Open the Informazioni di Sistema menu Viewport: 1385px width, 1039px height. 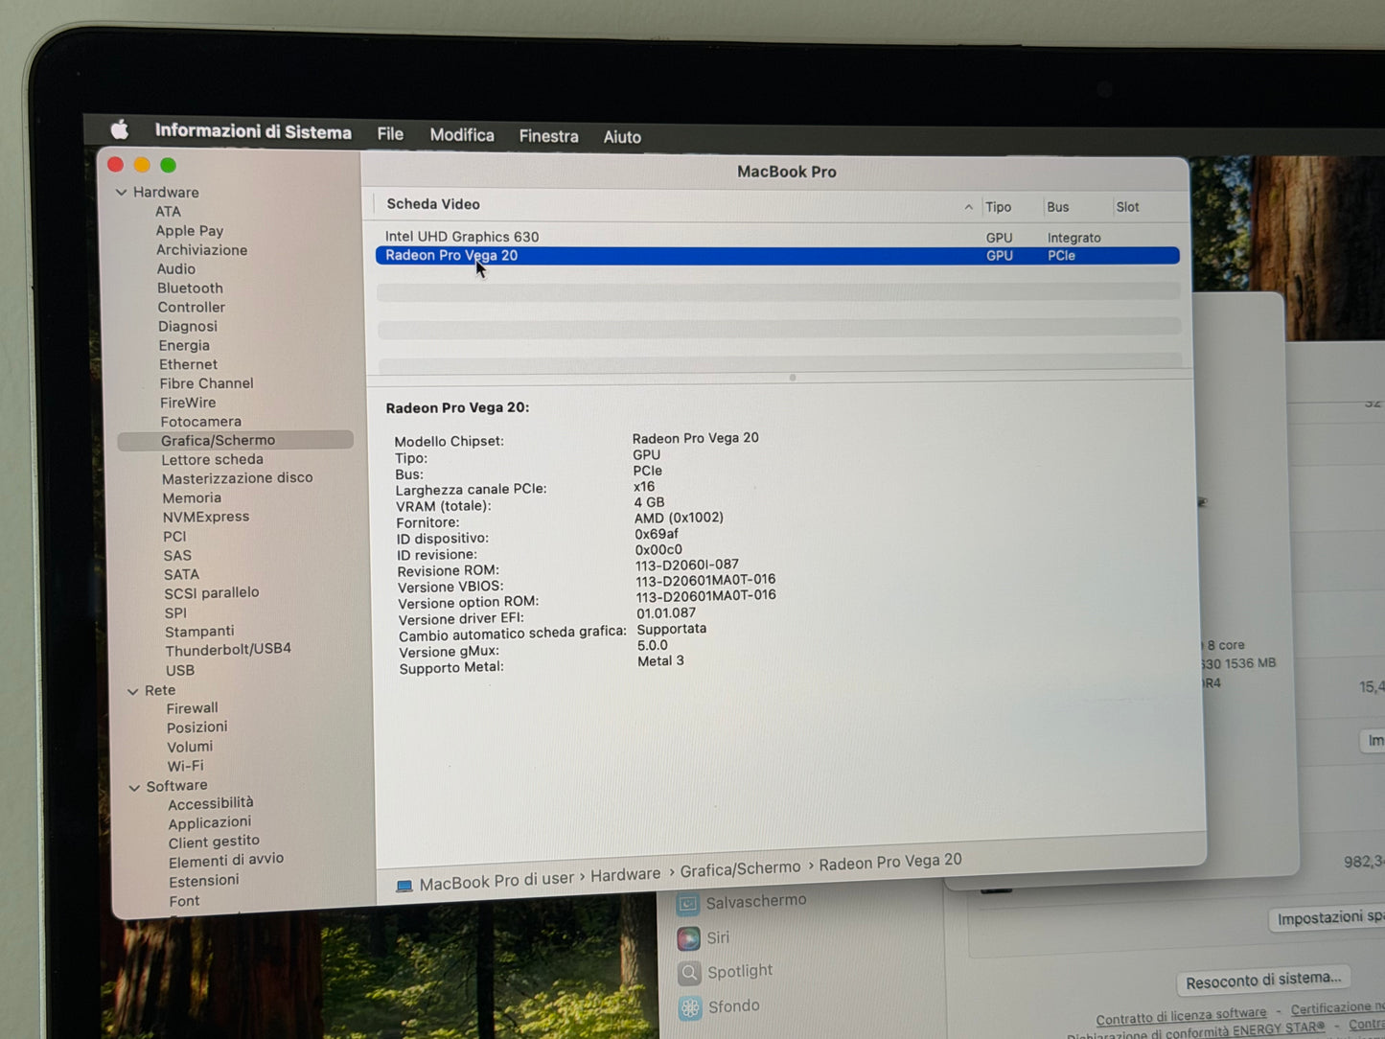(x=253, y=132)
